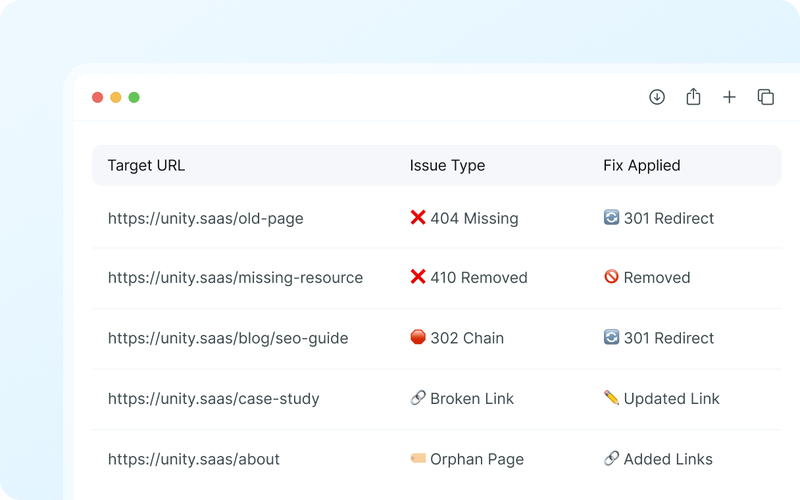Click the duplicate windows icon
This screenshot has height=500, width=800.
pyautogui.click(x=765, y=97)
